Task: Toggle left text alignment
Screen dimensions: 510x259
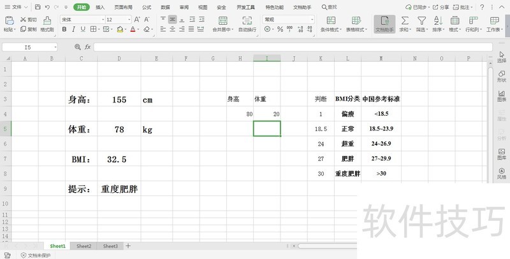Action: point(163,29)
